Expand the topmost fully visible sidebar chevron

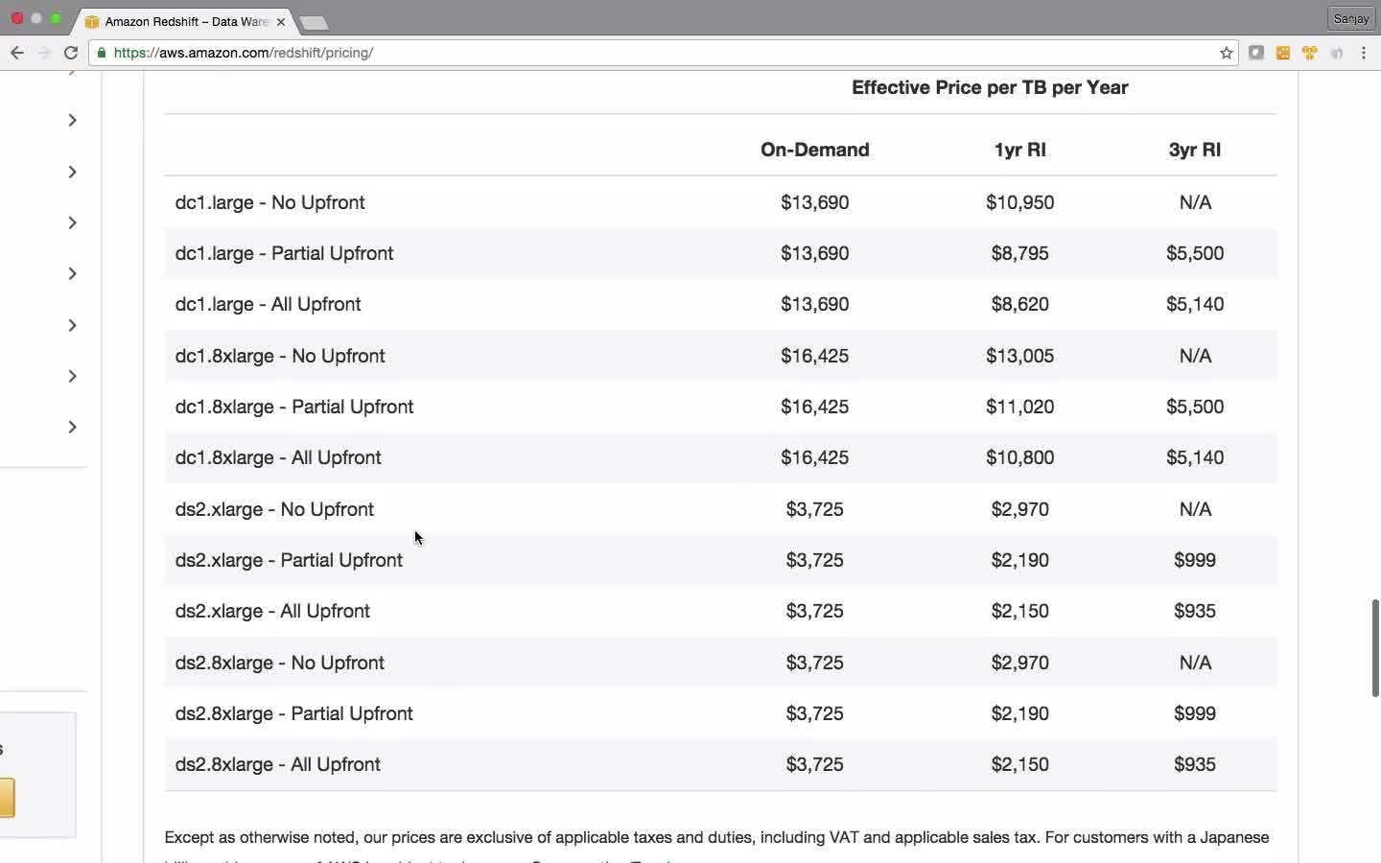tap(72, 120)
